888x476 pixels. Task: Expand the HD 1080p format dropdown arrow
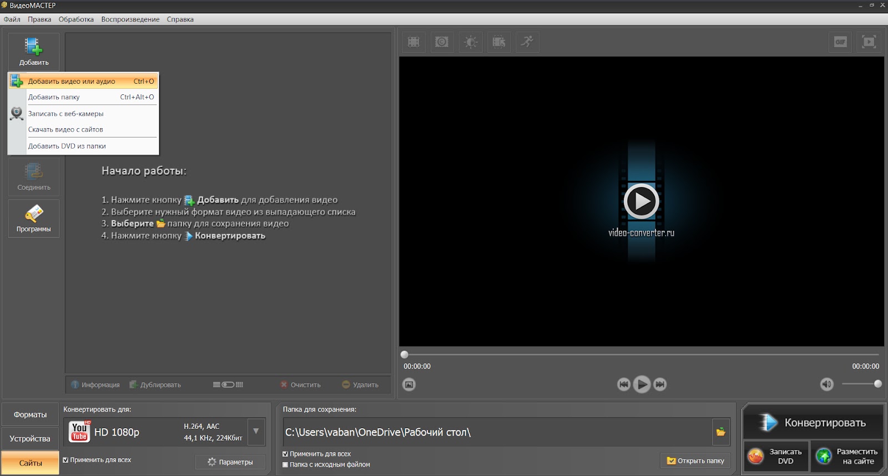[x=256, y=432]
